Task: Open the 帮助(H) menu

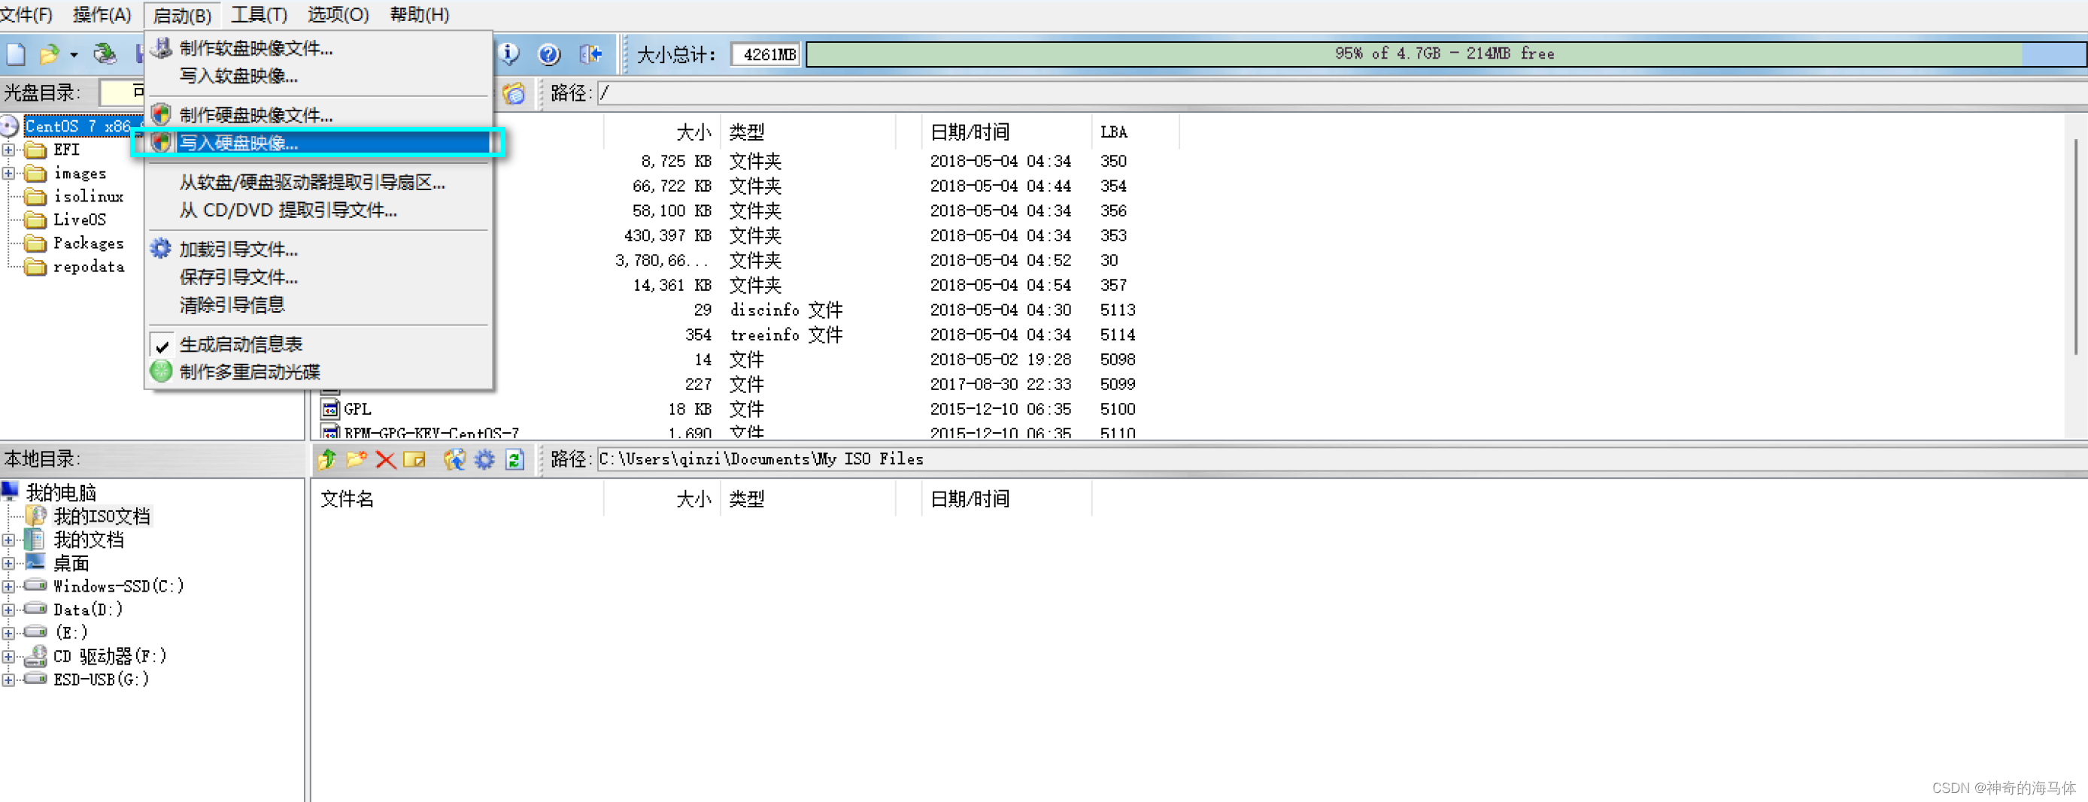Action: [420, 14]
